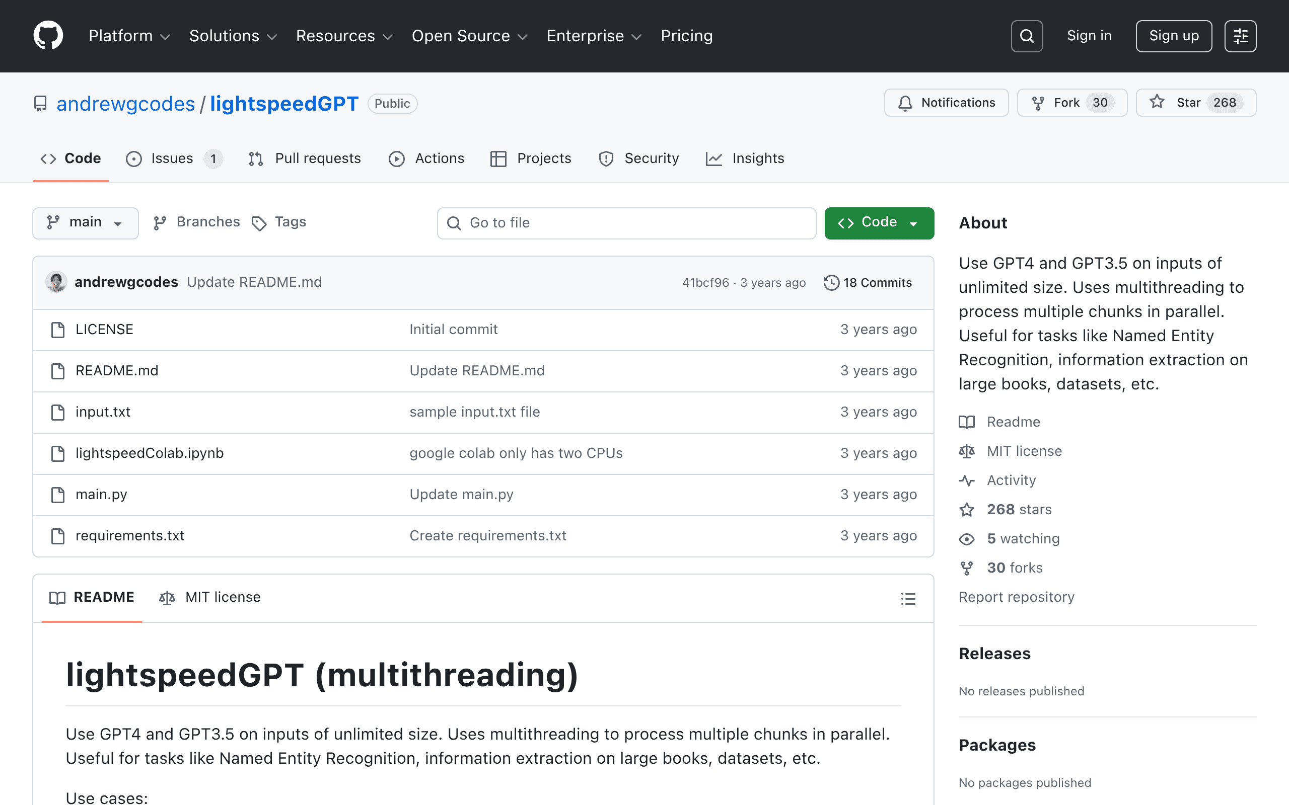
Task: Click the Sign up button
Action: [x=1174, y=36]
